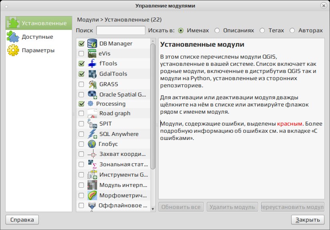The image size is (330, 230).
Task: Tick the SPIT plugin checkbox
Action: (x=81, y=124)
